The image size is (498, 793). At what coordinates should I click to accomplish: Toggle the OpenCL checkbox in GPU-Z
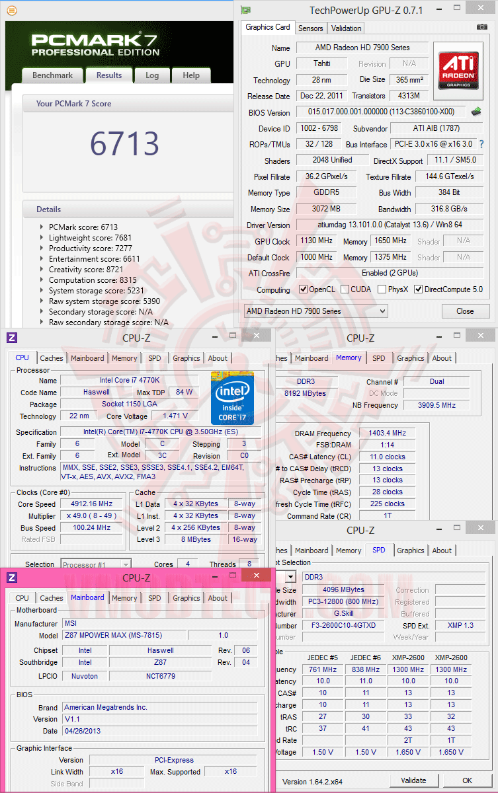point(304,289)
